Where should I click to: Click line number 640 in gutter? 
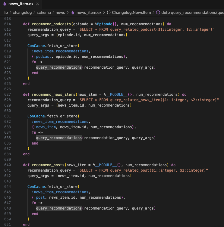pyautogui.click(x=8, y=165)
